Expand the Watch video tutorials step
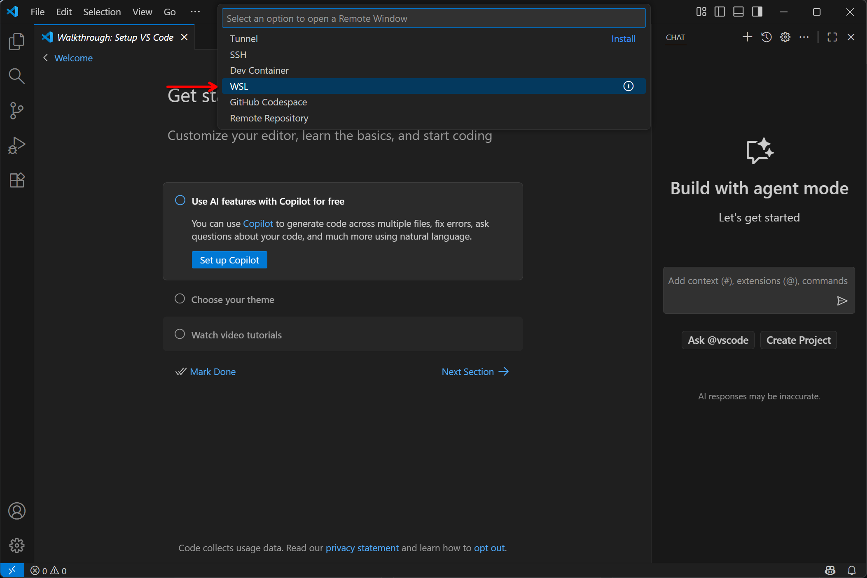Viewport: 867px width, 578px height. pos(236,335)
